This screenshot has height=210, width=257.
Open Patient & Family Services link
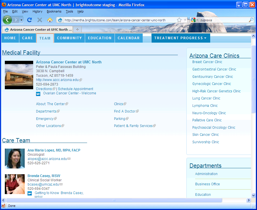click(x=133, y=126)
